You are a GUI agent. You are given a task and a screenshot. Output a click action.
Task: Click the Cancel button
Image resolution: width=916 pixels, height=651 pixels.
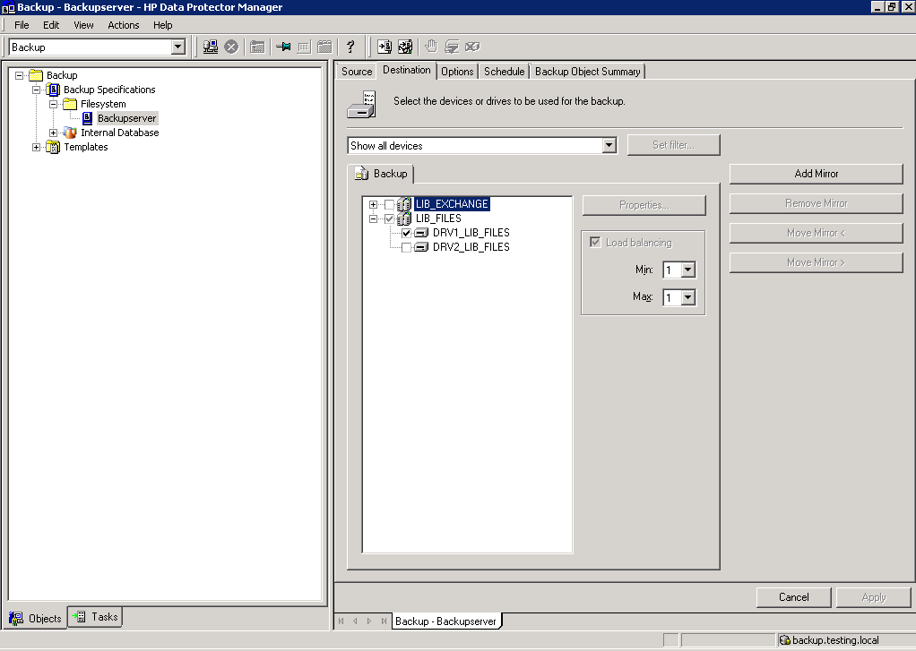point(793,597)
